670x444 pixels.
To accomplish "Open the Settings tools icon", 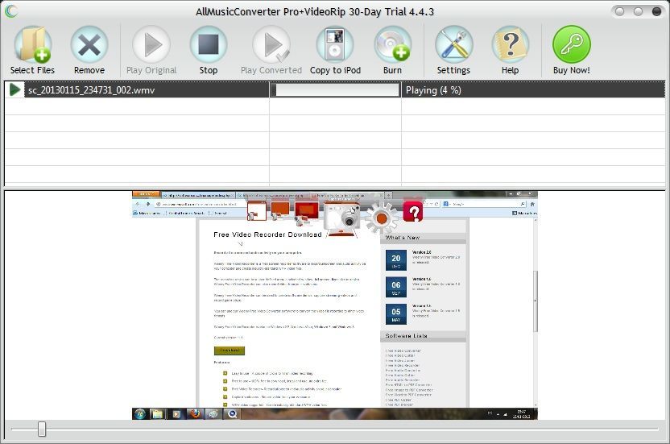I will click(454, 50).
